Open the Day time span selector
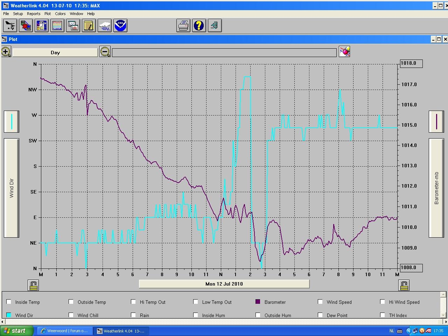 [55, 52]
